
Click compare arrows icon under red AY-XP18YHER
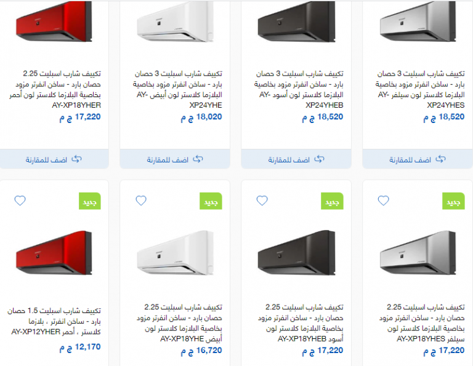76,159
